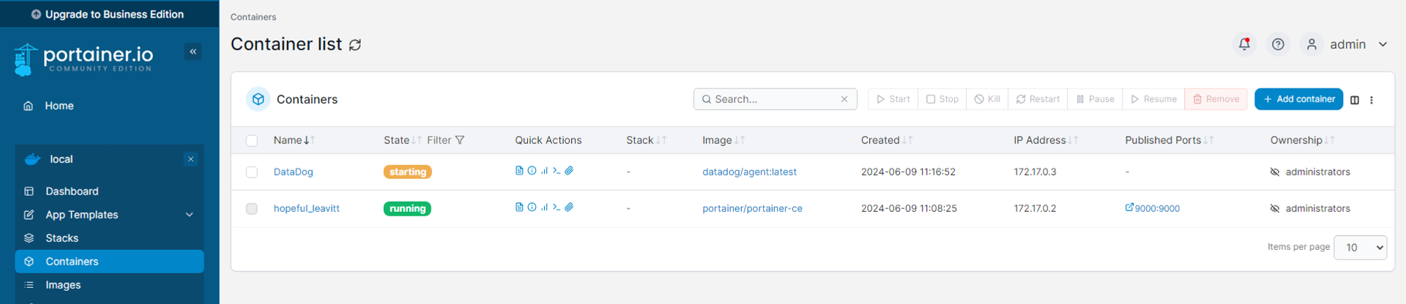Open the help icon in header

(1278, 45)
